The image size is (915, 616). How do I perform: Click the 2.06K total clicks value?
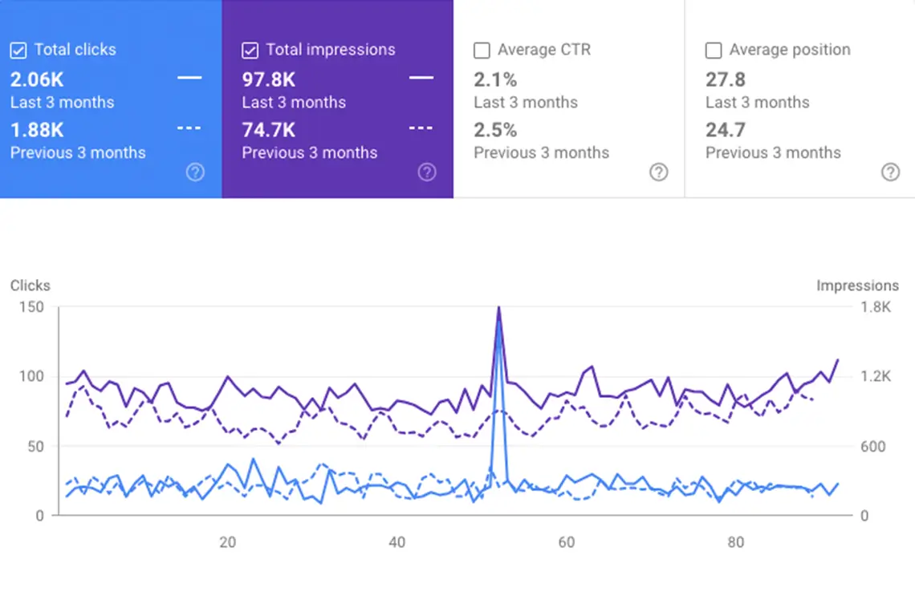(37, 79)
